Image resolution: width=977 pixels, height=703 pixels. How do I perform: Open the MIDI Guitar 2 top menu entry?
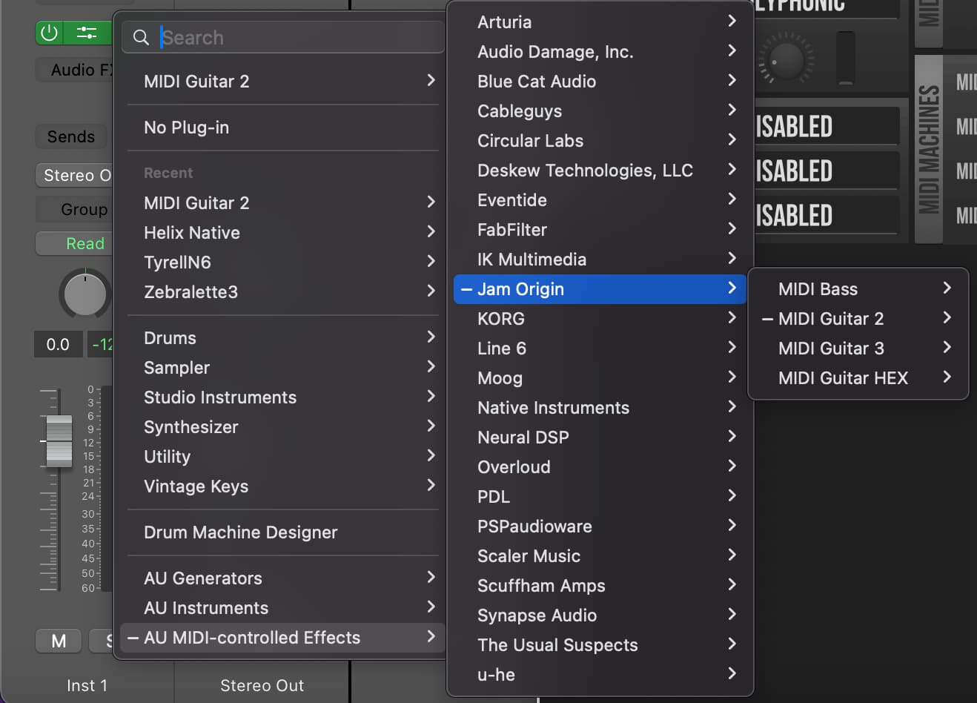283,81
